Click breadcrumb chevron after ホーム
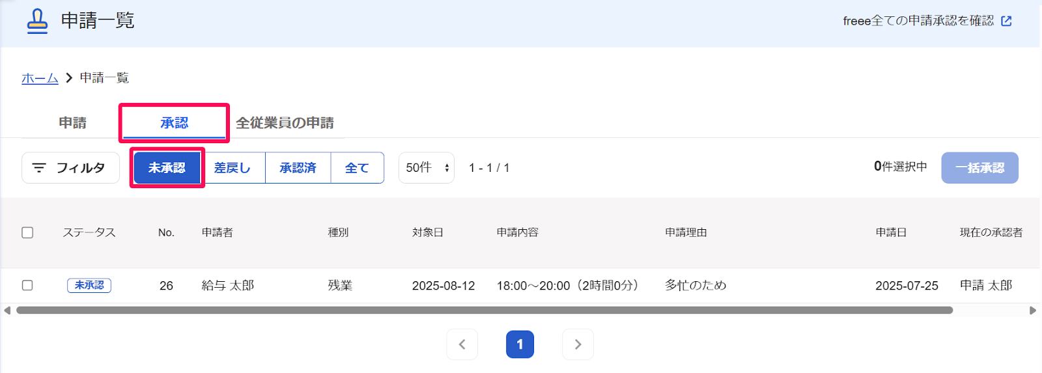Viewport: 1042px width, 373px height. pos(69,78)
